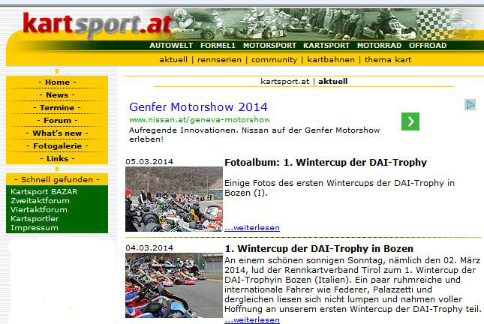Viewport: 484px width, 324px height.
Task: Open Impressum quick link
Action: 35,228
